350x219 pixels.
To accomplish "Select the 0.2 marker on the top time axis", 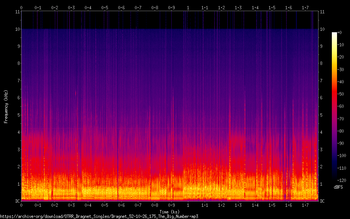I will 55,7.
